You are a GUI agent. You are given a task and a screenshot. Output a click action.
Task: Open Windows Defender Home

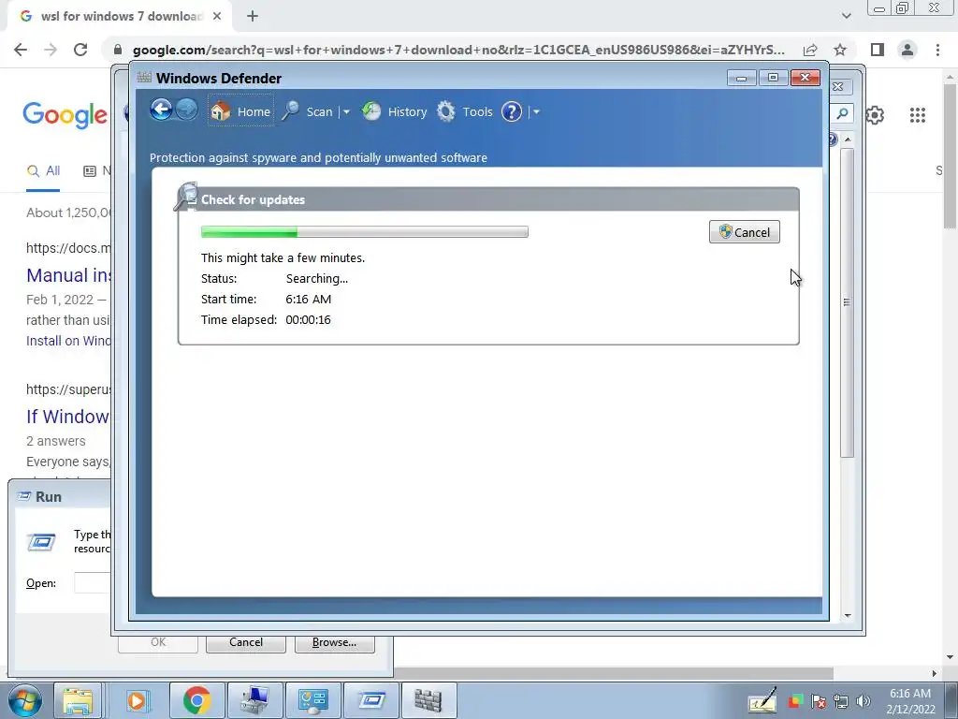(x=240, y=111)
